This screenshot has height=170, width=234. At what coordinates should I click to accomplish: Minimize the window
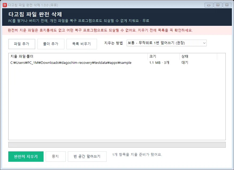209,5
